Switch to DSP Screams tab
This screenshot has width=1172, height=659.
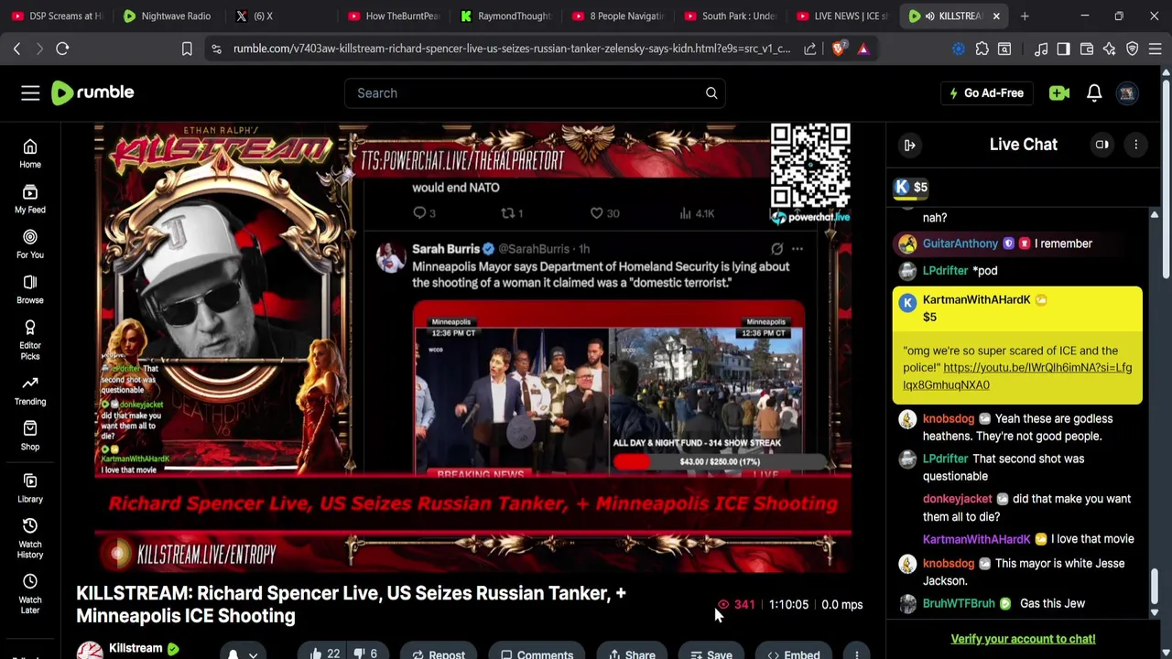coord(57,16)
